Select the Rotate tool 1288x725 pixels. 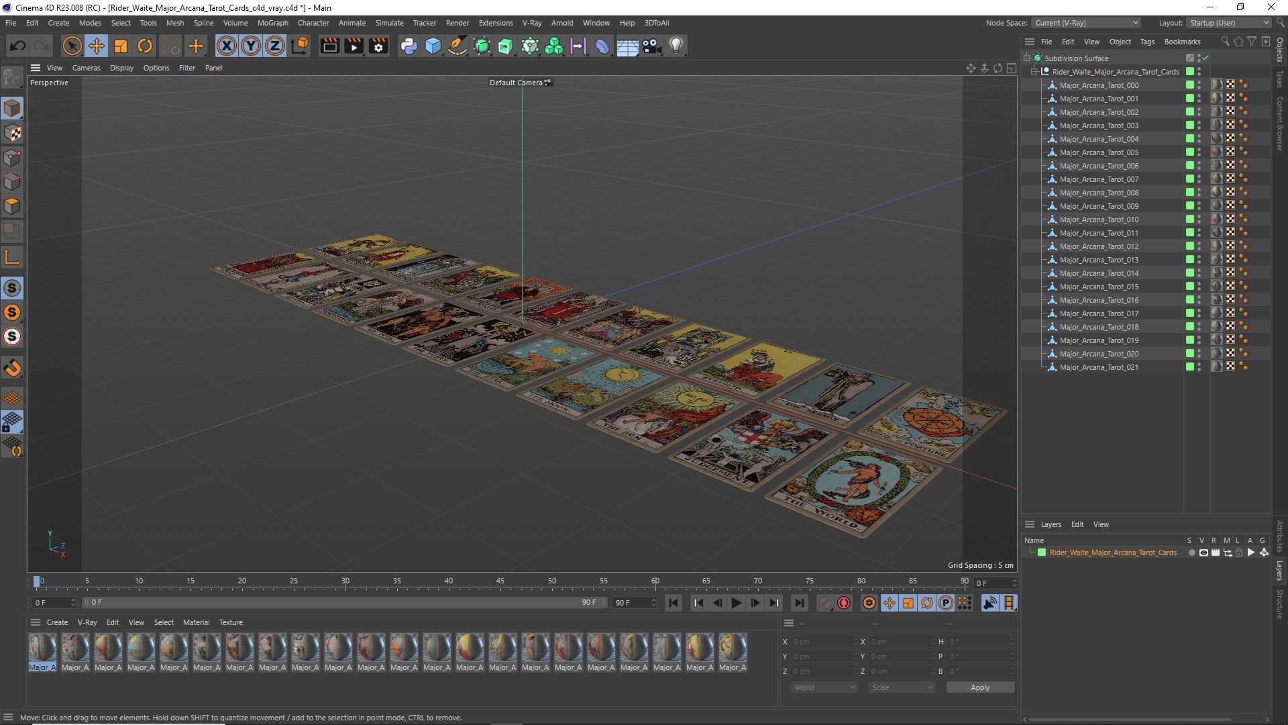(145, 46)
